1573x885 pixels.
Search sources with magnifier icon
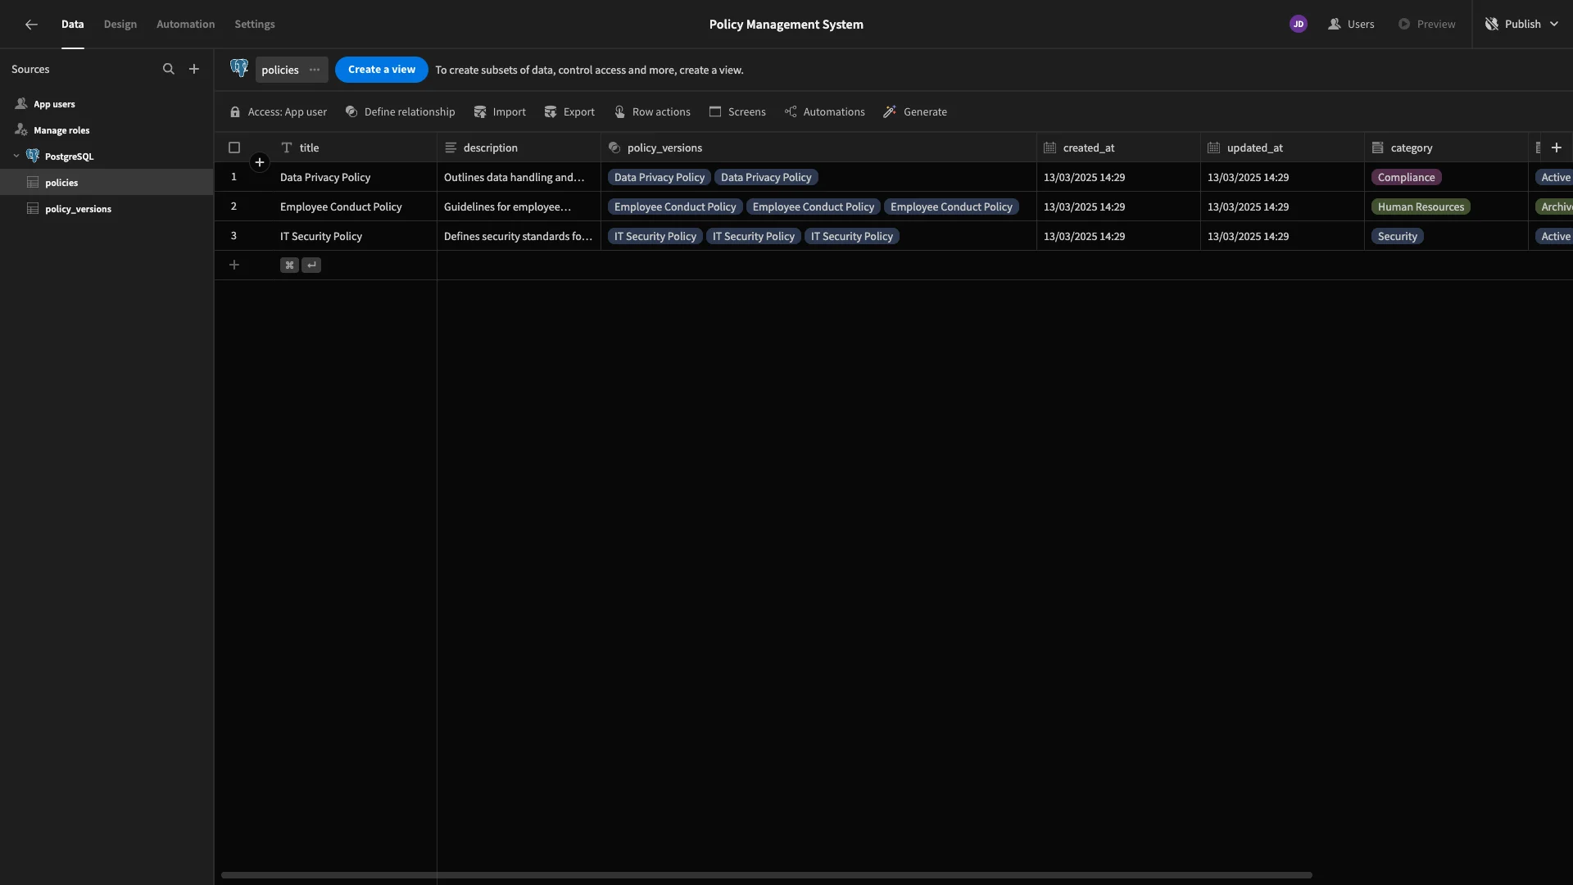click(169, 70)
